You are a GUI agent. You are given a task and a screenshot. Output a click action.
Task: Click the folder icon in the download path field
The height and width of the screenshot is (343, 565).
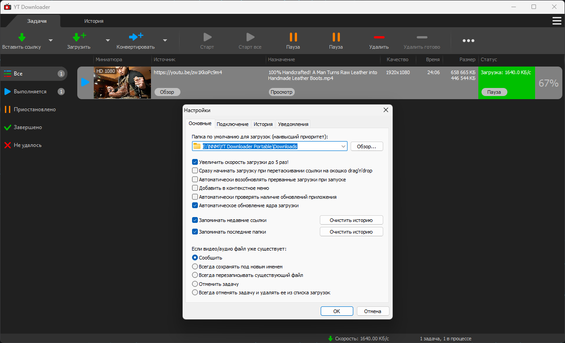pyautogui.click(x=197, y=146)
